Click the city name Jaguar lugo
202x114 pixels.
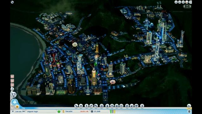click(33, 111)
